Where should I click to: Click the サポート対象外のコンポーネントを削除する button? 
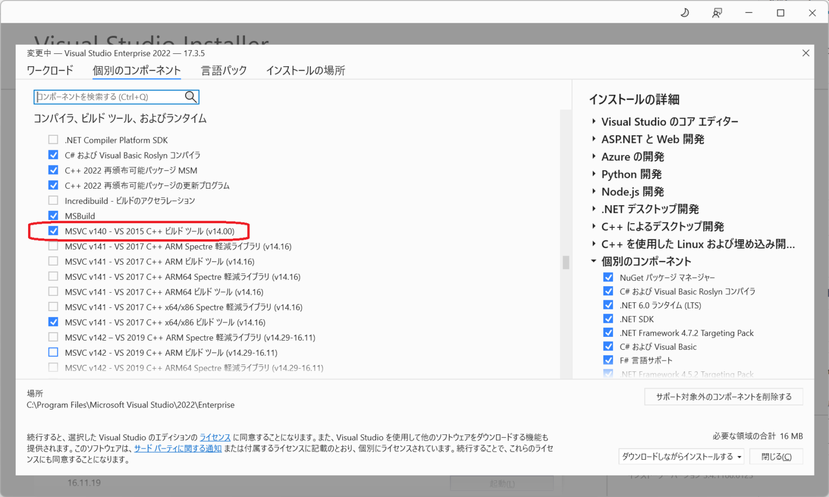[x=723, y=396]
